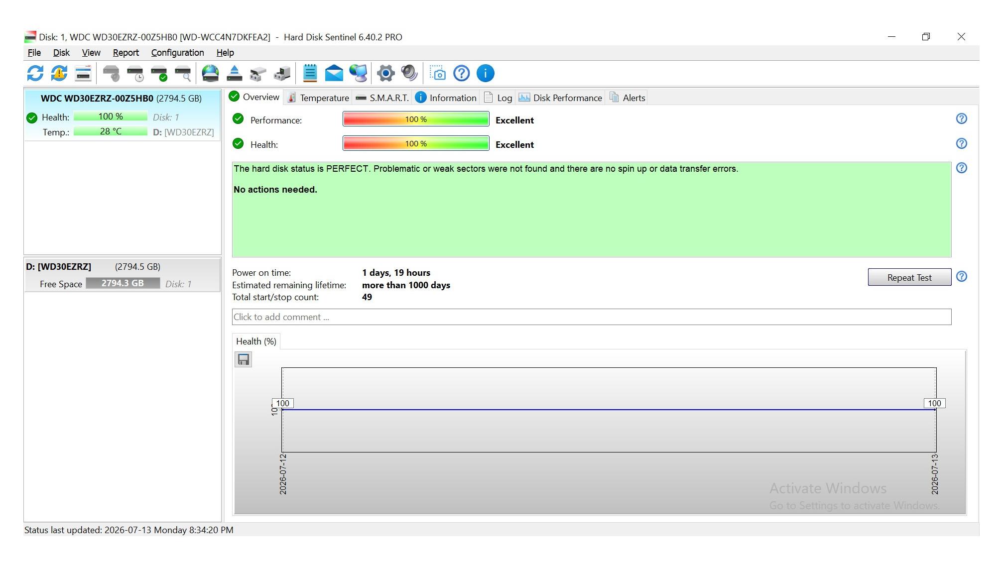Click the Free Space 2794.3 GB bar

123,283
